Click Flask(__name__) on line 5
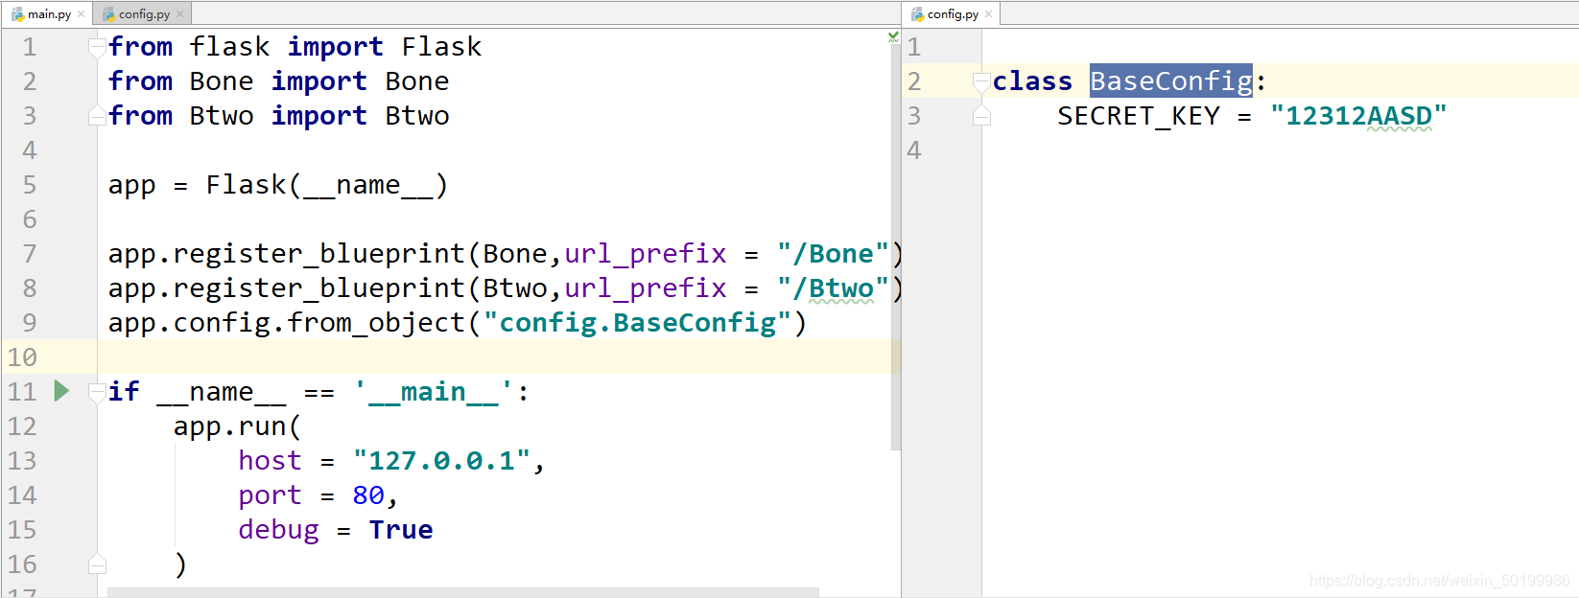 327,185
